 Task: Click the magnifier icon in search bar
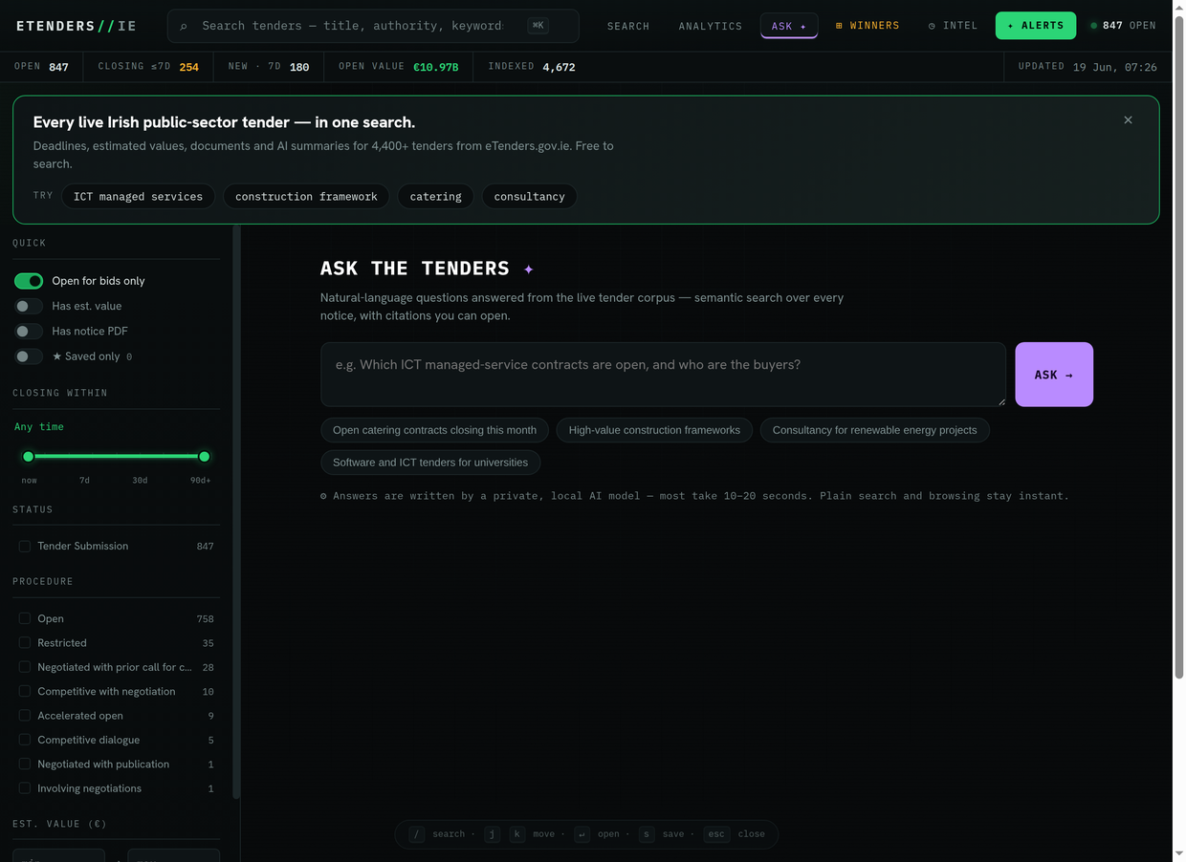184,26
